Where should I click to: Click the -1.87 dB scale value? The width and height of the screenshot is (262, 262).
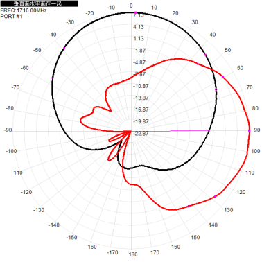coord(139,51)
